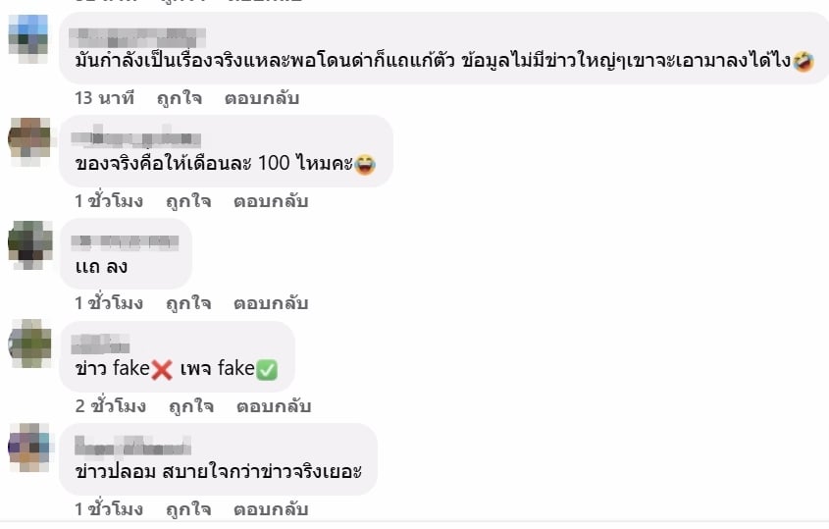The height and width of the screenshot is (529, 829).
Task: Like the 13 นาที comment with ถูกใจ
Action: click(x=180, y=98)
